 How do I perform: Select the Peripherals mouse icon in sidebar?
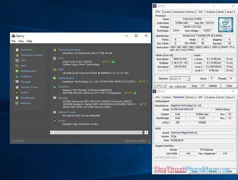pyautogui.click(x=17, y=98)
